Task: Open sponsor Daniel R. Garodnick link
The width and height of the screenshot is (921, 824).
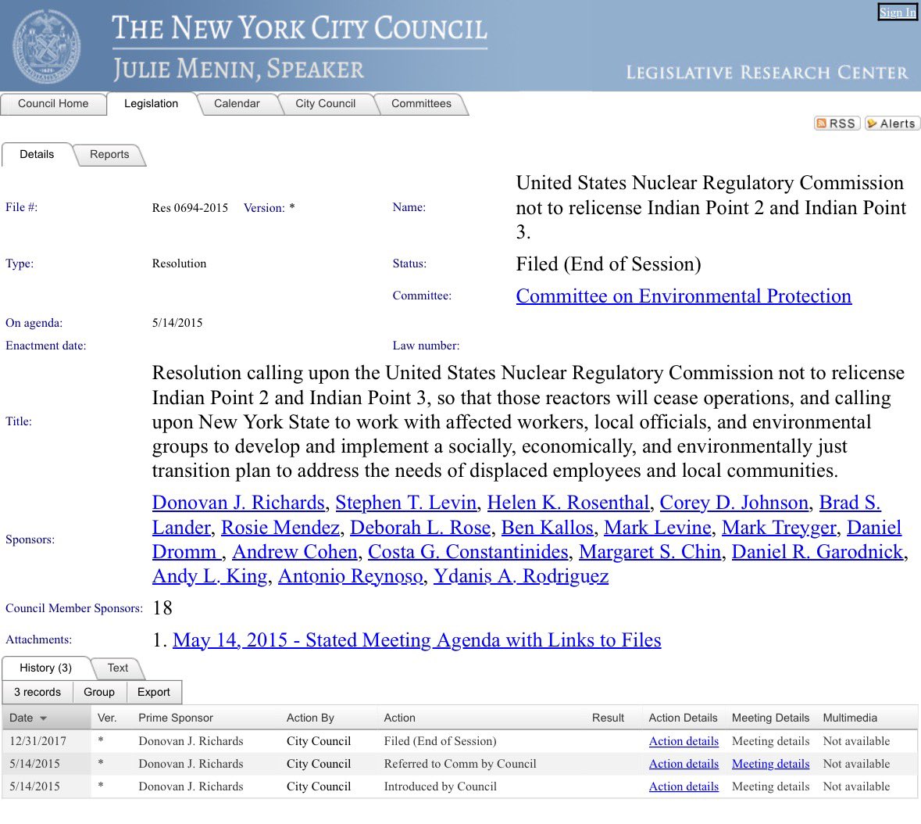Action: [818, 552]
